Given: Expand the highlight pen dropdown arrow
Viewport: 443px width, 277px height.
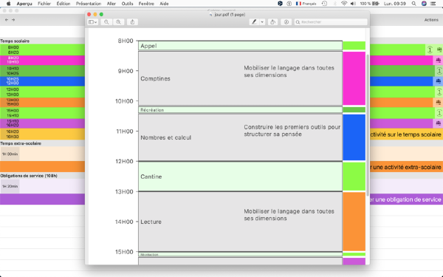Looking at the screenshot, I should point(262,22).
